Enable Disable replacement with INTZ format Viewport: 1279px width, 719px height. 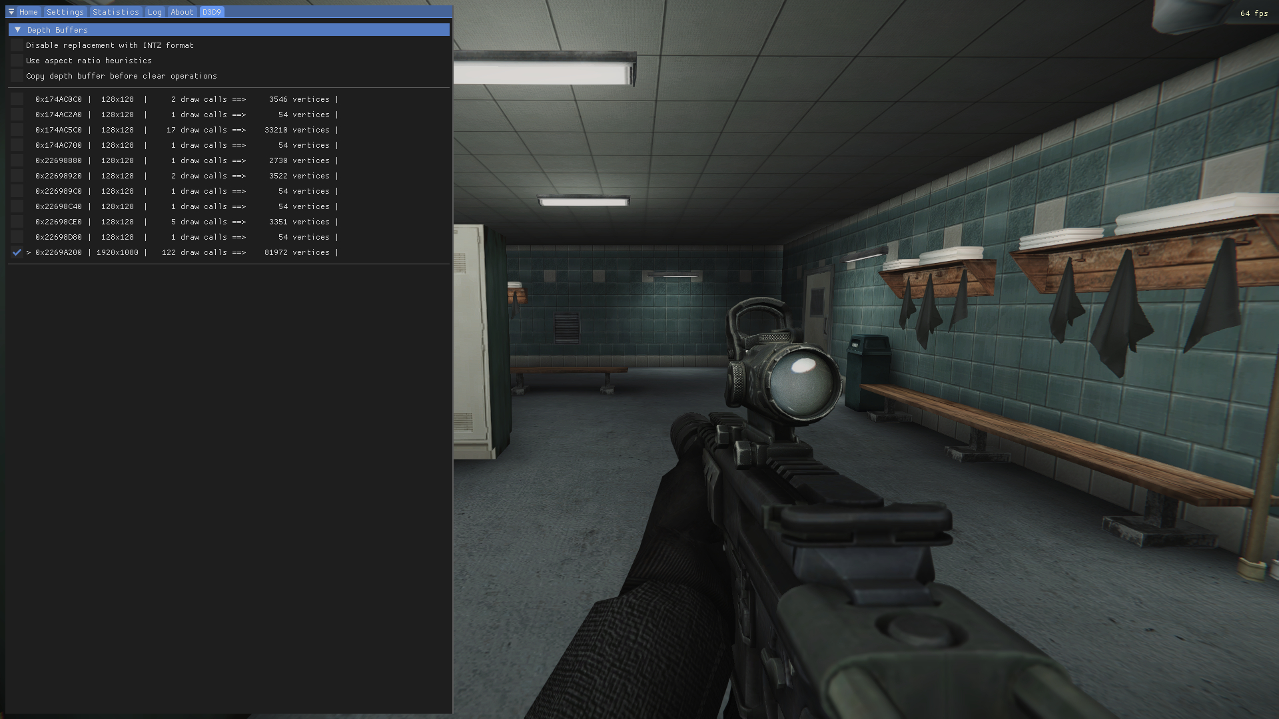[x=17, y=45]
